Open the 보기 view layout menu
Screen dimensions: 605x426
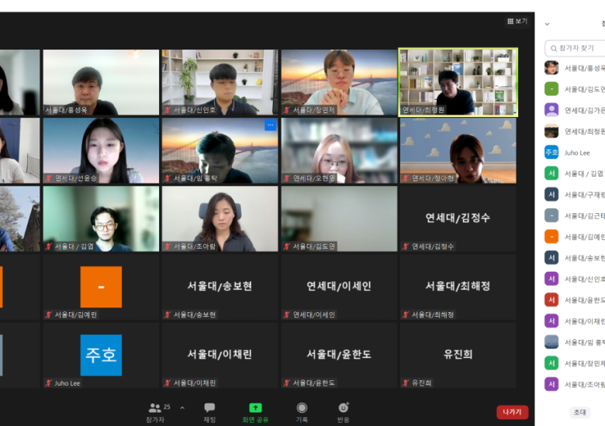coord(517,21)
